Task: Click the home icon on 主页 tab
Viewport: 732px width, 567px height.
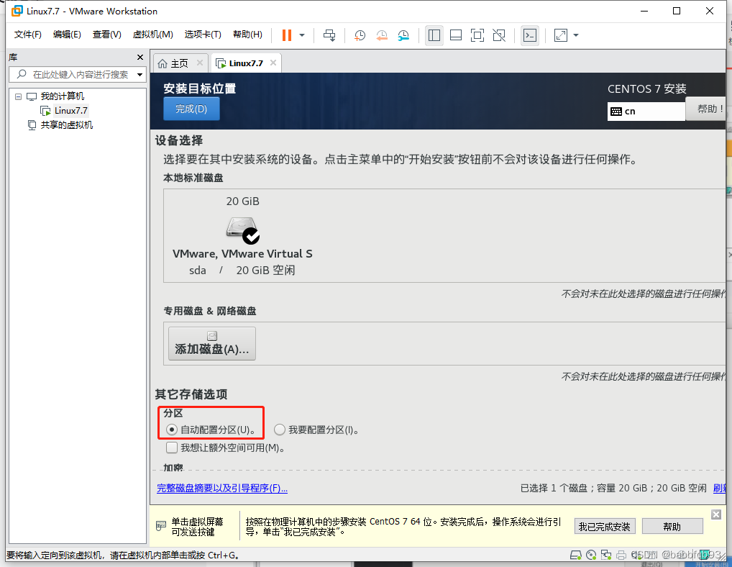Action: click(x=163, y=63)
